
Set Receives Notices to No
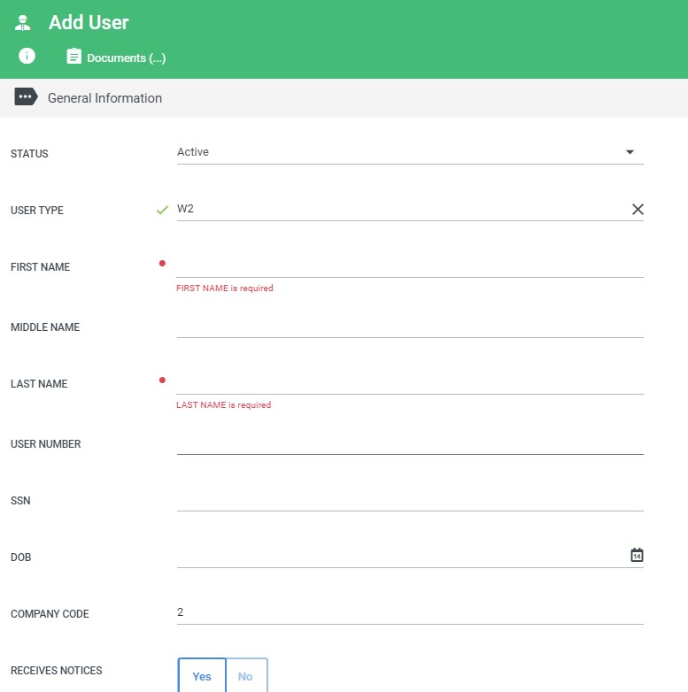pyautogui.click(x=246, y=676)
